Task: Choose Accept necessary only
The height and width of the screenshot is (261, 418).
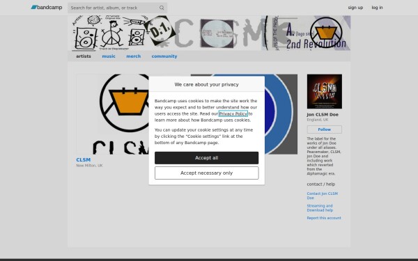Action: coord(207,173)
